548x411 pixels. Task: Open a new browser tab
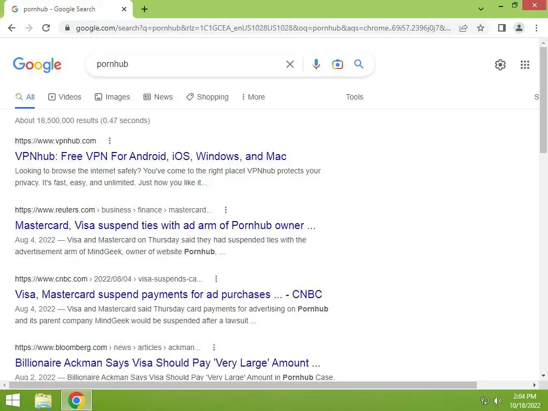click(x=144, y=9)
